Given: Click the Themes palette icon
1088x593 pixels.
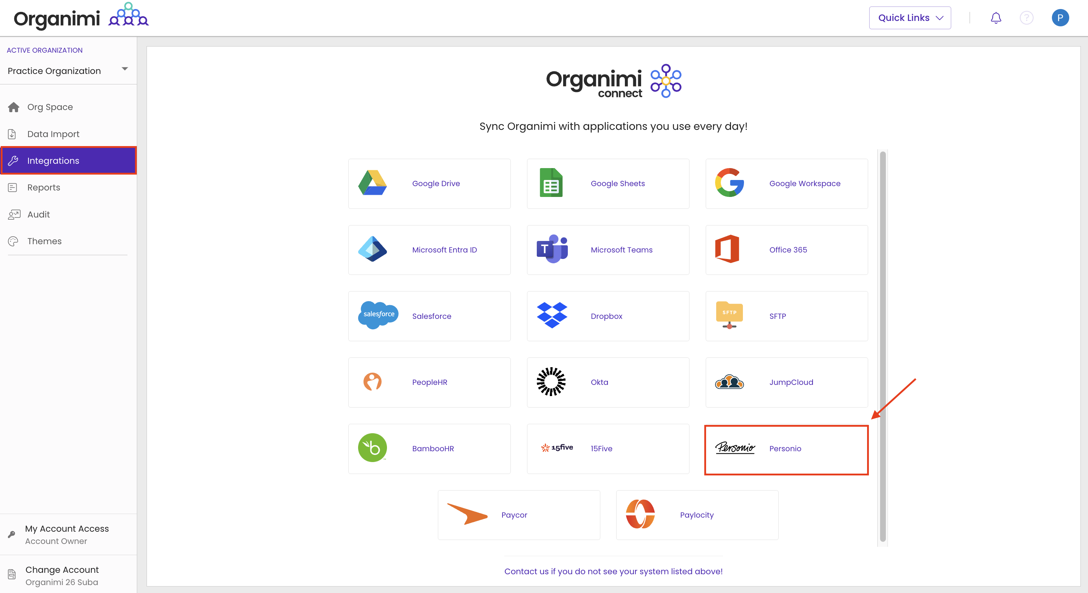Looking at the screenshot, I should tap(13, 241).
